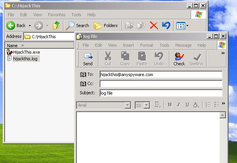The width and height of the screenshot is (237, 163).
Task: Click the message body scrollbar up arrow
Action: (223, 115)
